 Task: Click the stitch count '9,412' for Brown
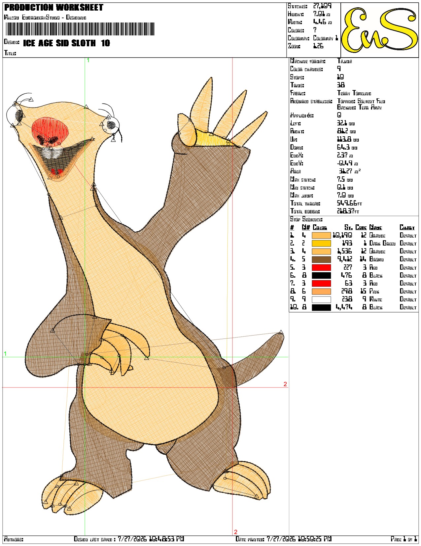click(344, 259)
